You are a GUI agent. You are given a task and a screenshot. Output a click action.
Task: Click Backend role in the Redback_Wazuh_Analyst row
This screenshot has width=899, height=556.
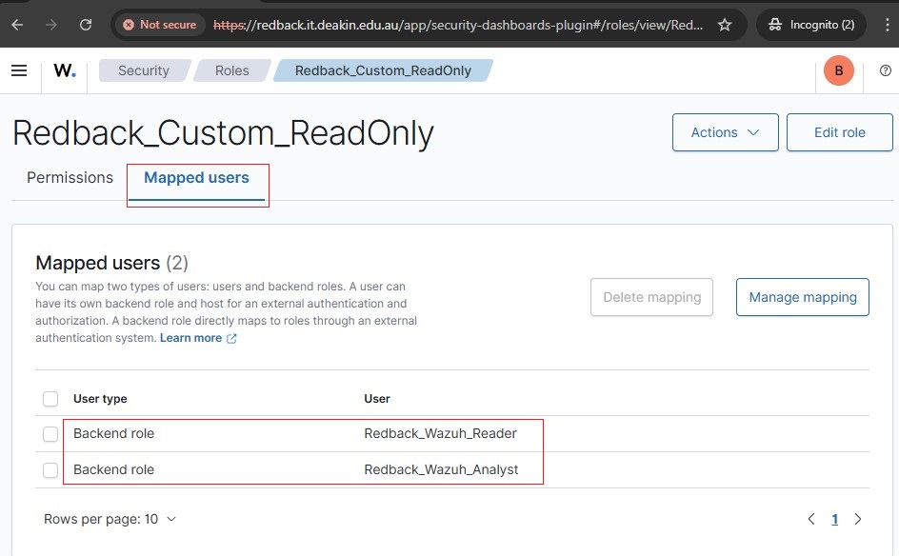(113, 469)
